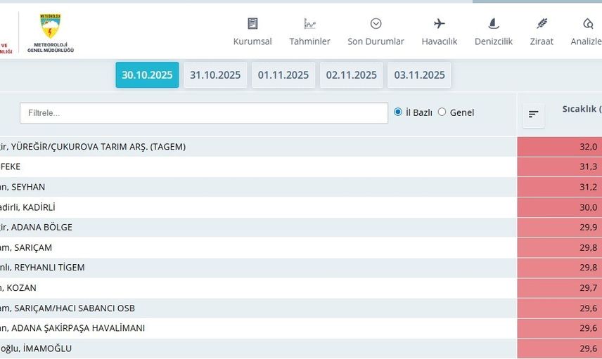This screenshot has width=602, height=359.
Task: Click the Sıcaklık column header
Action: click(580, 109)
